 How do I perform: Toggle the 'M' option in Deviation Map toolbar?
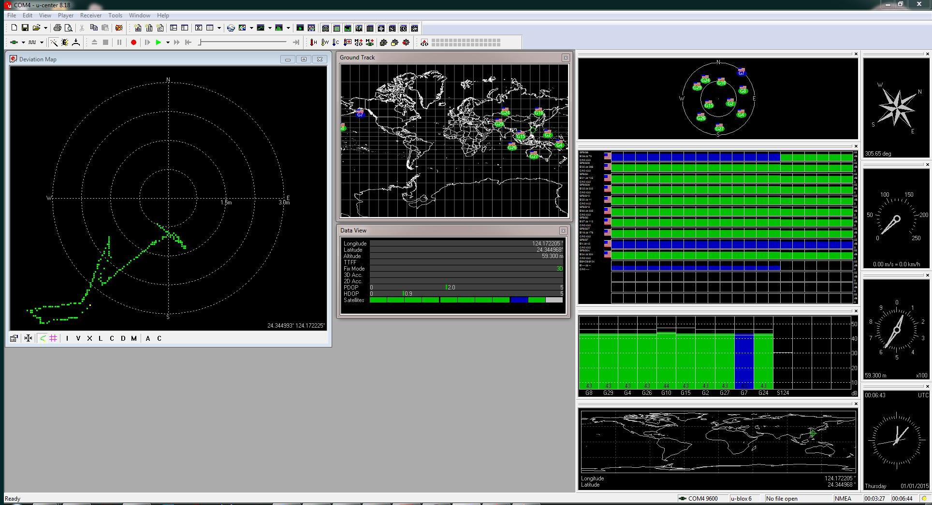tap(134, 338)
